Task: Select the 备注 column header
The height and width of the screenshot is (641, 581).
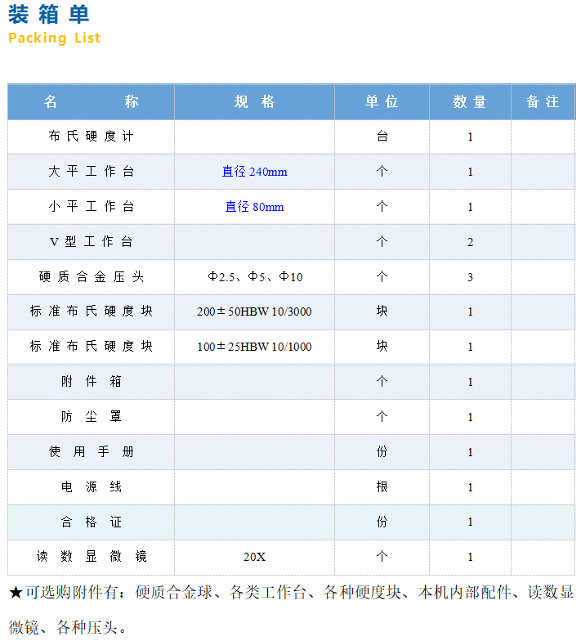Action: click(x=543, y=102)
